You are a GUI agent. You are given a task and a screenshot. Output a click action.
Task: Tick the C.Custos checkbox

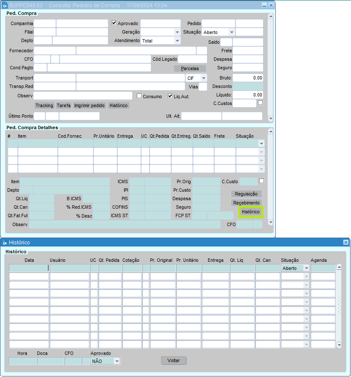click(x=260, y=102)
